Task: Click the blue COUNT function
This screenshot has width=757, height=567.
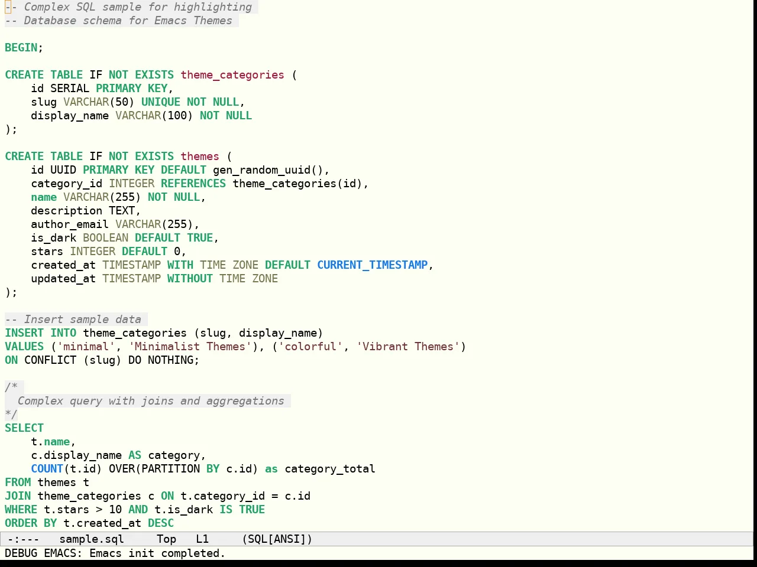Action: 47,469
